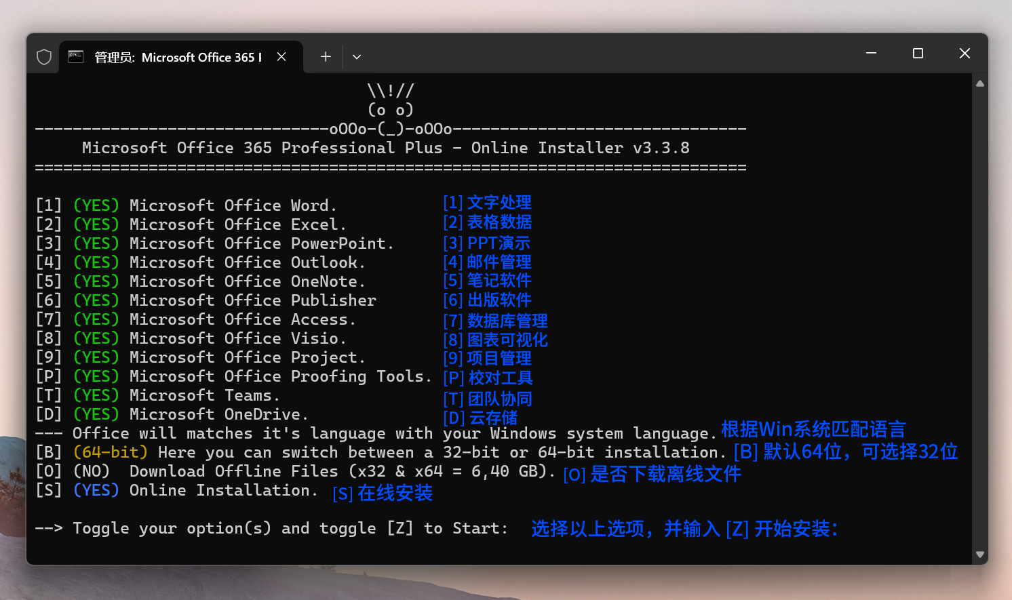
Task: Close the terminal window
Action: coord(965,54)
